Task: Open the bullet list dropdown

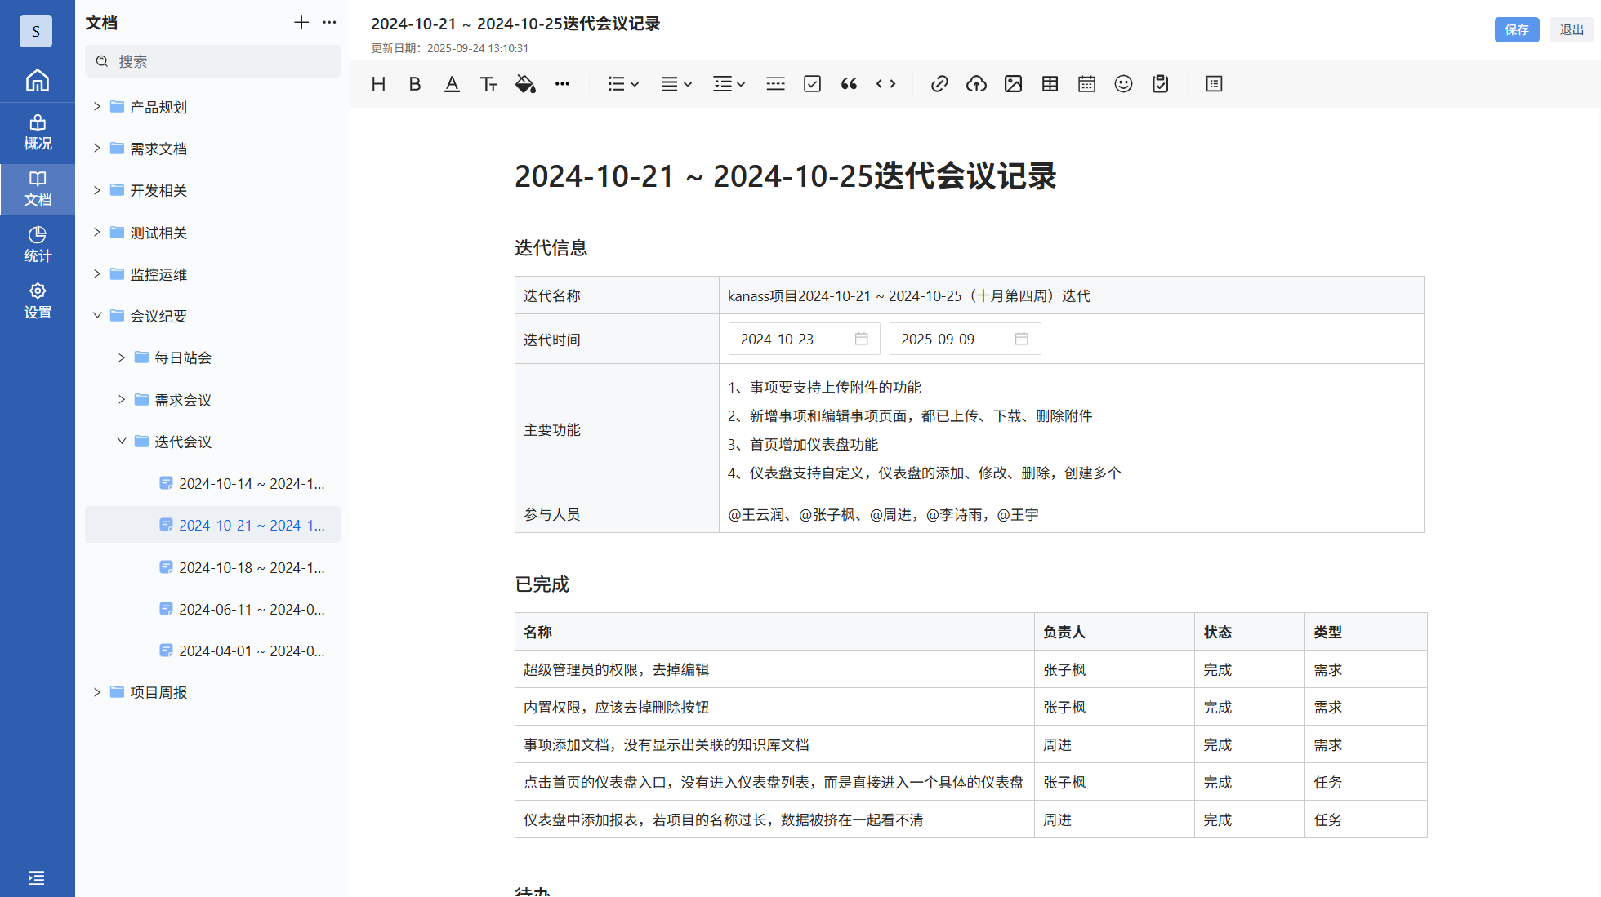Action: pyautogui.click(x=622, y=84)
